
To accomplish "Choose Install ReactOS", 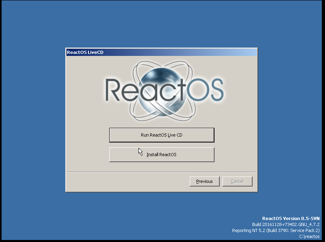I will (162, 155).
